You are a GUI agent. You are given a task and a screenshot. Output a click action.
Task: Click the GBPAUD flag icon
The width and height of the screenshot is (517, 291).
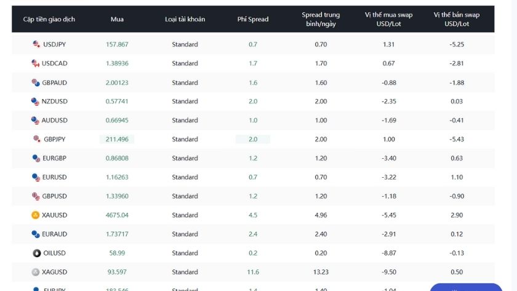point(36,82)
